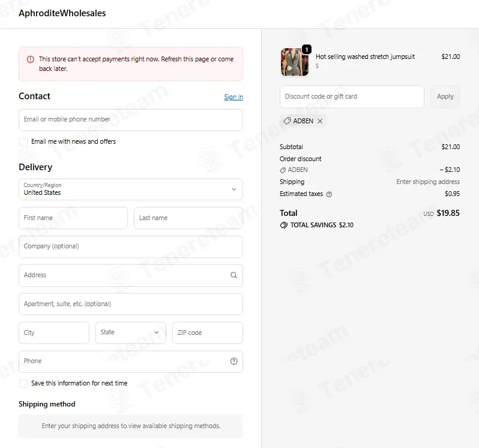Click the total savings tag icon
This screenshot has height=448, width=479.
pos(284,226)
